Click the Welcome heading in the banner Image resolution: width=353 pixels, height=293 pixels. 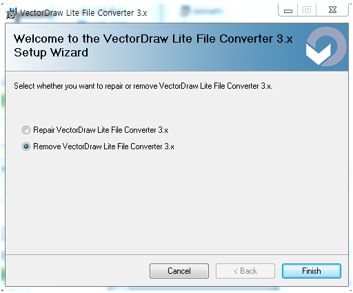click(153, 39)
